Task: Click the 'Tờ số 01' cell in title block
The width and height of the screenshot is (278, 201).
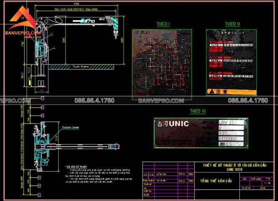Action: [x=246, y=188]
